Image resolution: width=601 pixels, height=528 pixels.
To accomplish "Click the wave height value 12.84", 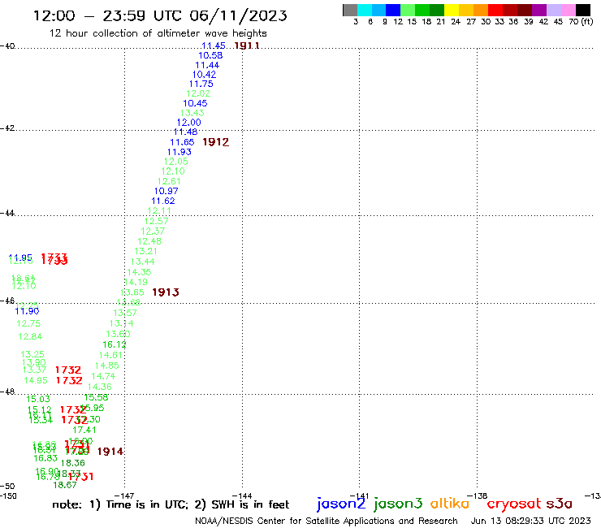I will (30, 336).
